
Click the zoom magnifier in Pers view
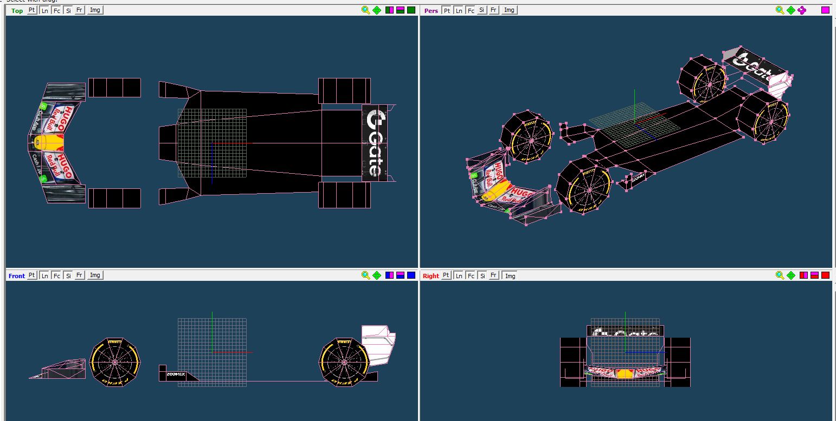point(780,10)
